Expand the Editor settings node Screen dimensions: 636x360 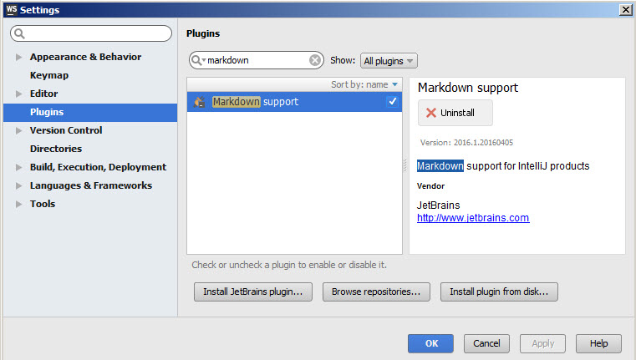(18, 94)
